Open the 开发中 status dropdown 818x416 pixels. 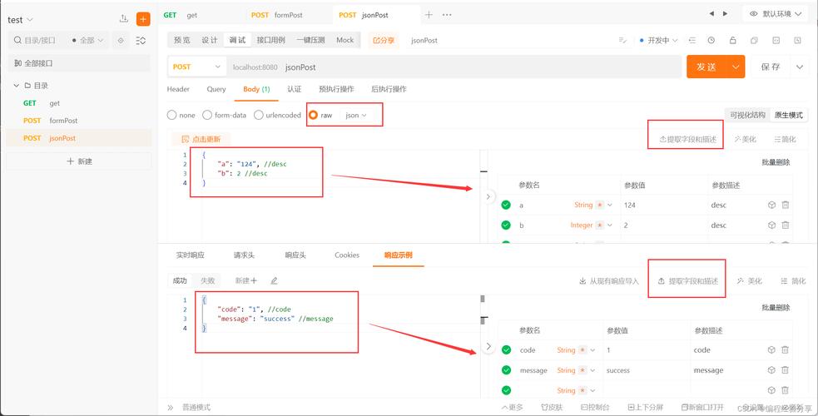coord(658,40)
